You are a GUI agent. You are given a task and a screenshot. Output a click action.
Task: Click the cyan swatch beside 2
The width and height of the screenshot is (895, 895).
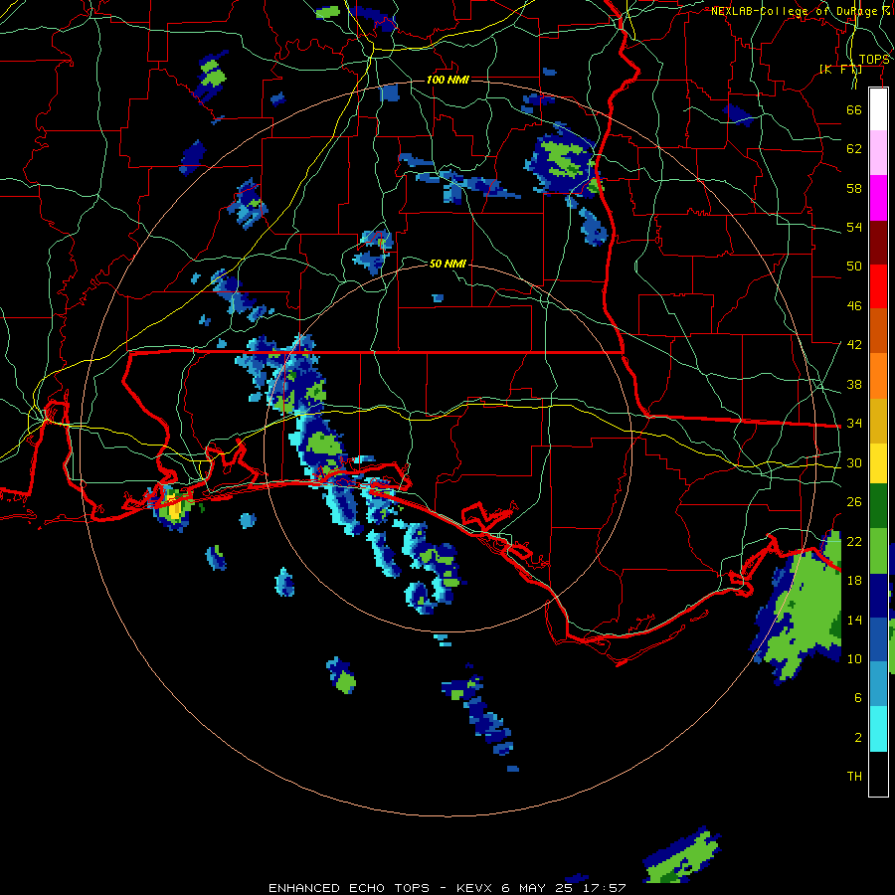pyautogui.click(x=878, y=729)
